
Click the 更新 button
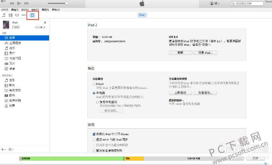click(181, 53)
